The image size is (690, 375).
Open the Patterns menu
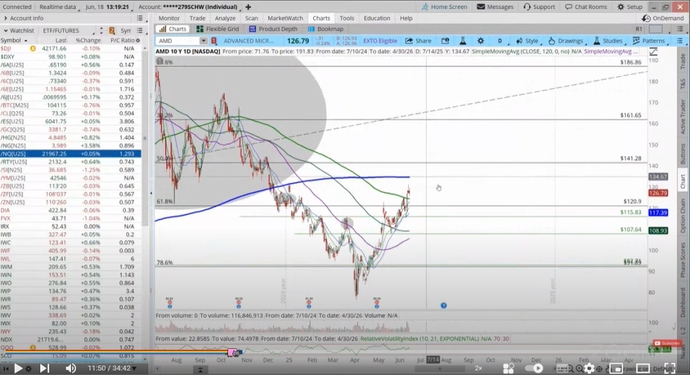click(648, 41)
